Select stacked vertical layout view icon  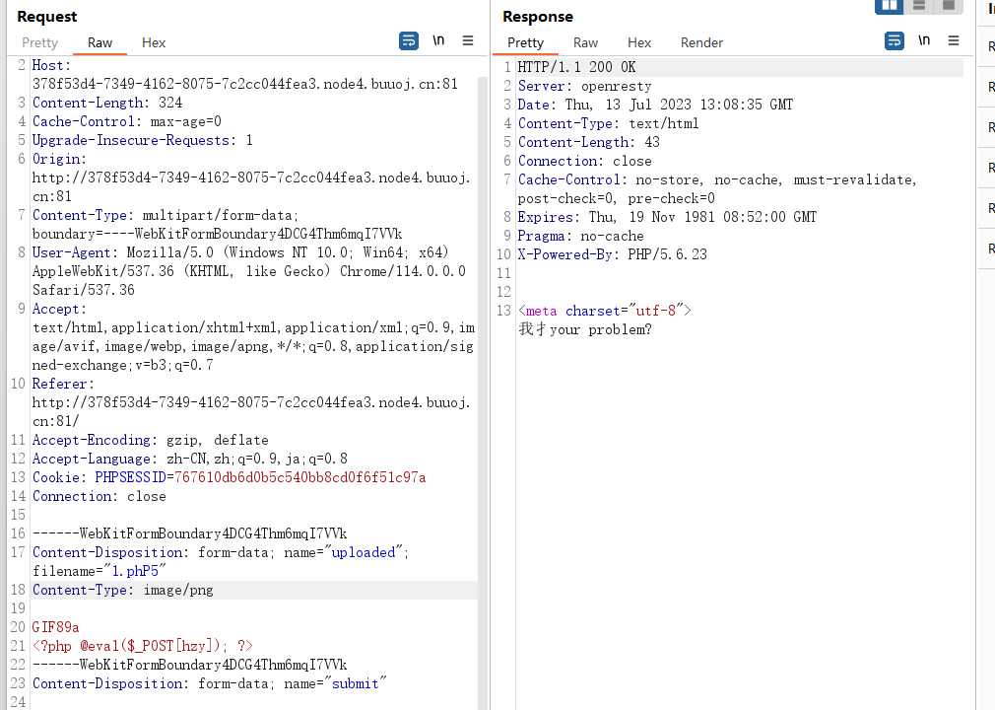coord(919,6)
